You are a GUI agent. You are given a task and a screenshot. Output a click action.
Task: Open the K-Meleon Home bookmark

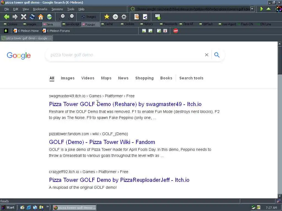26,31
